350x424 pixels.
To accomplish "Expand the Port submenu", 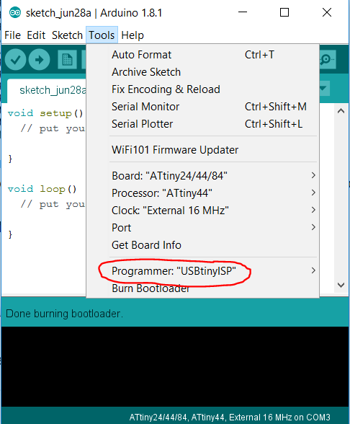I will (202, 228).
